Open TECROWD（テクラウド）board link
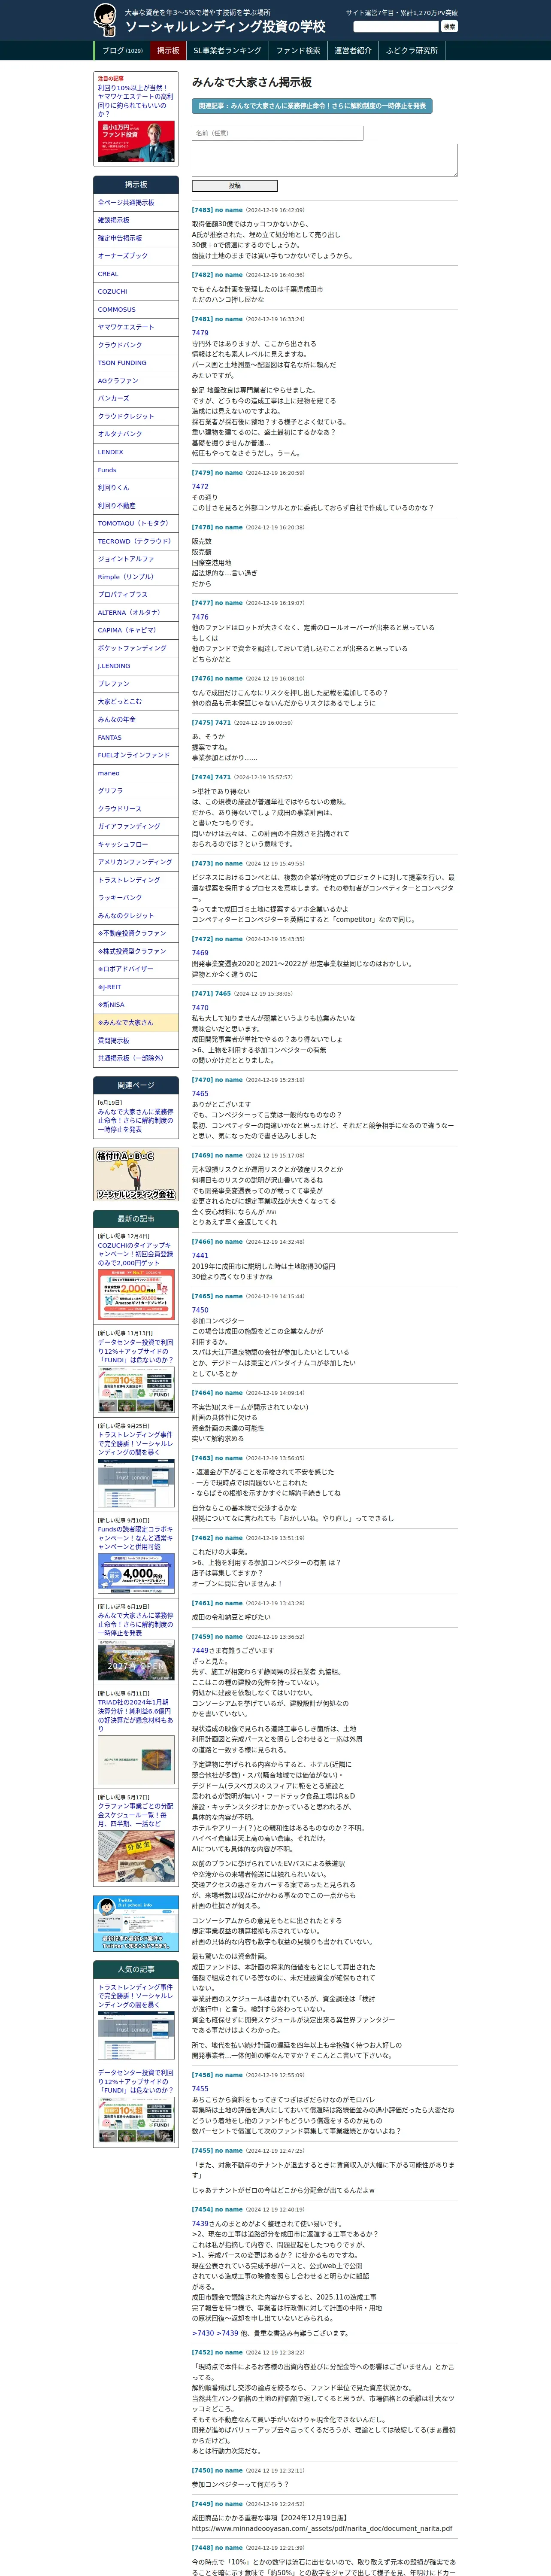 (x=136, y=541)
